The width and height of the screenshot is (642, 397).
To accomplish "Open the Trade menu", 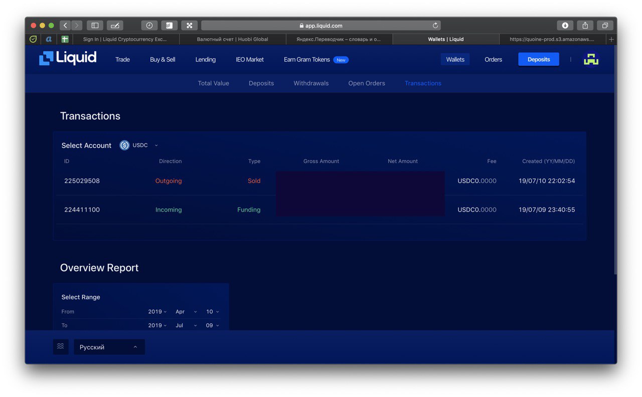I will click(x=122, y=59).
